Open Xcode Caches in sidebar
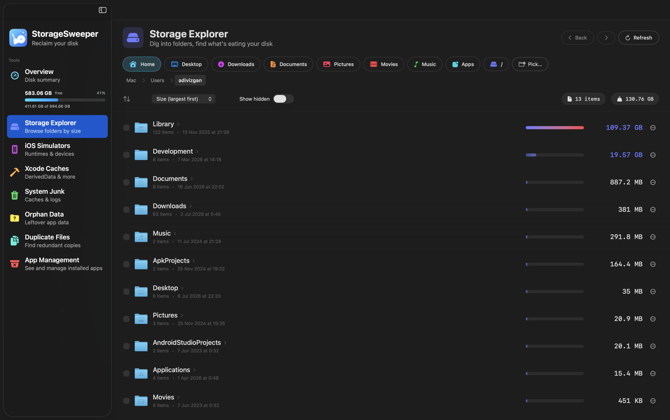Viewport: 670px width, 420px height. tap(57, 172)
